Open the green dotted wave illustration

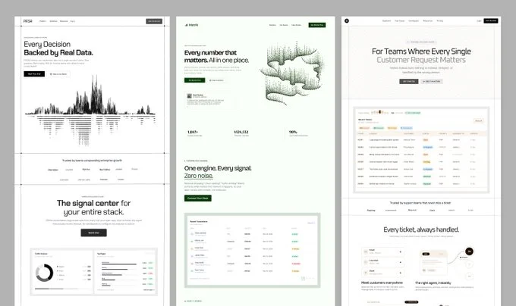coord(292,72)
